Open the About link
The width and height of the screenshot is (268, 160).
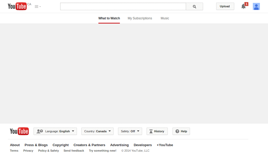tap(15, 145)
